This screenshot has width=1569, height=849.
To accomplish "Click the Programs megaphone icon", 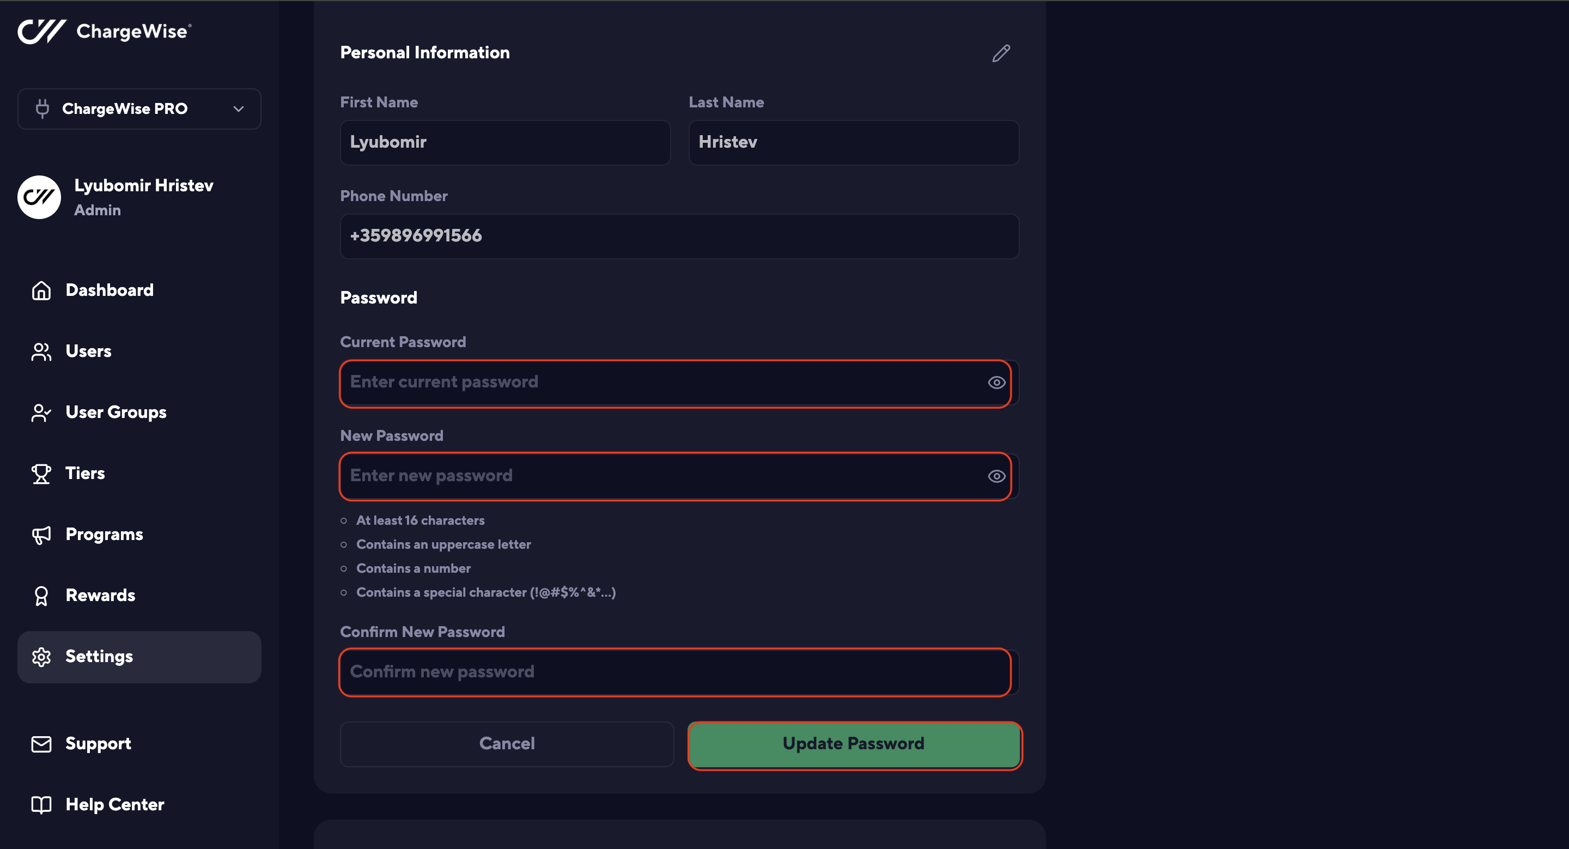I will tap(41, 535).
